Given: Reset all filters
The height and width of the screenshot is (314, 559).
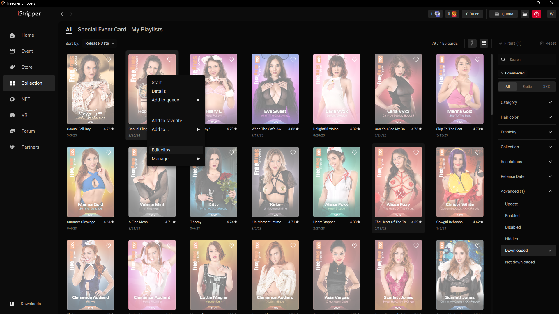Looking at the screenshot, I should (548, 43).
